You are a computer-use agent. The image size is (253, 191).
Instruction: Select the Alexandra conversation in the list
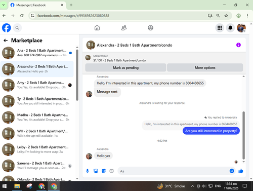pos(37,69)
